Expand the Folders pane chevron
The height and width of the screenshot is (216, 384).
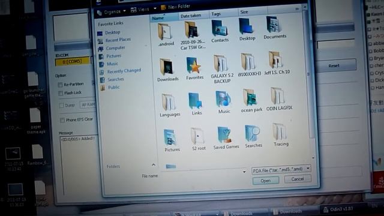(x=154, y=165)
